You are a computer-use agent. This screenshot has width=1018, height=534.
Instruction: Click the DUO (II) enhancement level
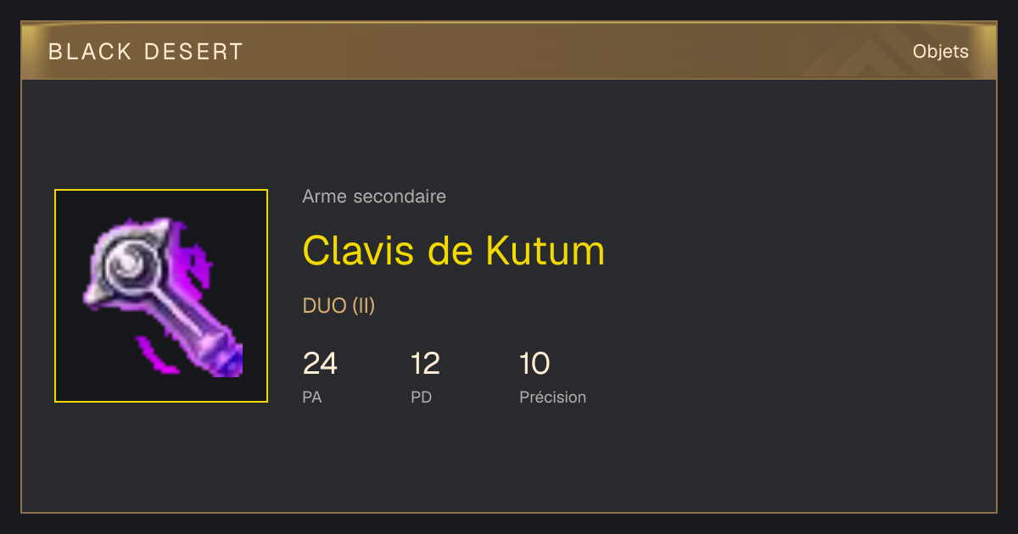338,306
